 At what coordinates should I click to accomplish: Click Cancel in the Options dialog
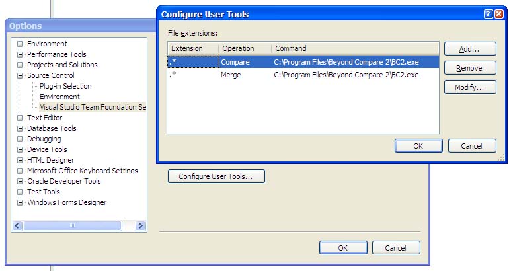coord(396,248)
